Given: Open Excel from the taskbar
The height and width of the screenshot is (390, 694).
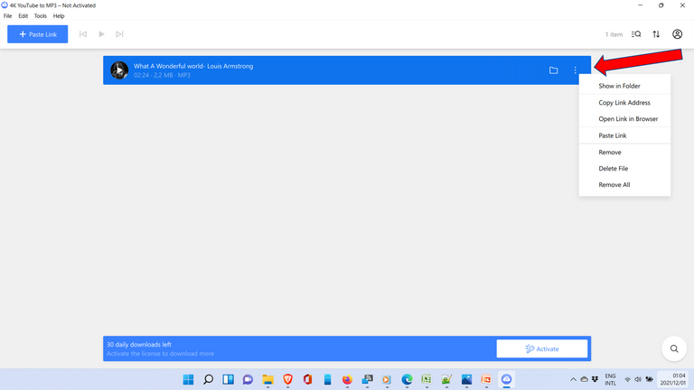Looking at the screenshot, I should [427, 379].
